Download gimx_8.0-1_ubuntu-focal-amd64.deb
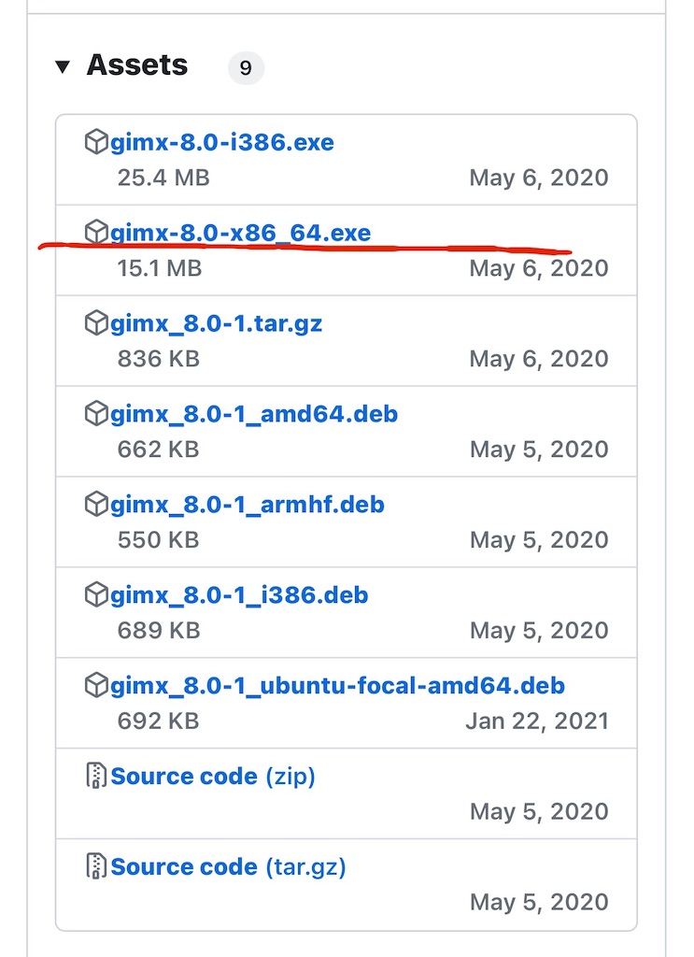Screen dimensions: 694x957 (337, 686)
